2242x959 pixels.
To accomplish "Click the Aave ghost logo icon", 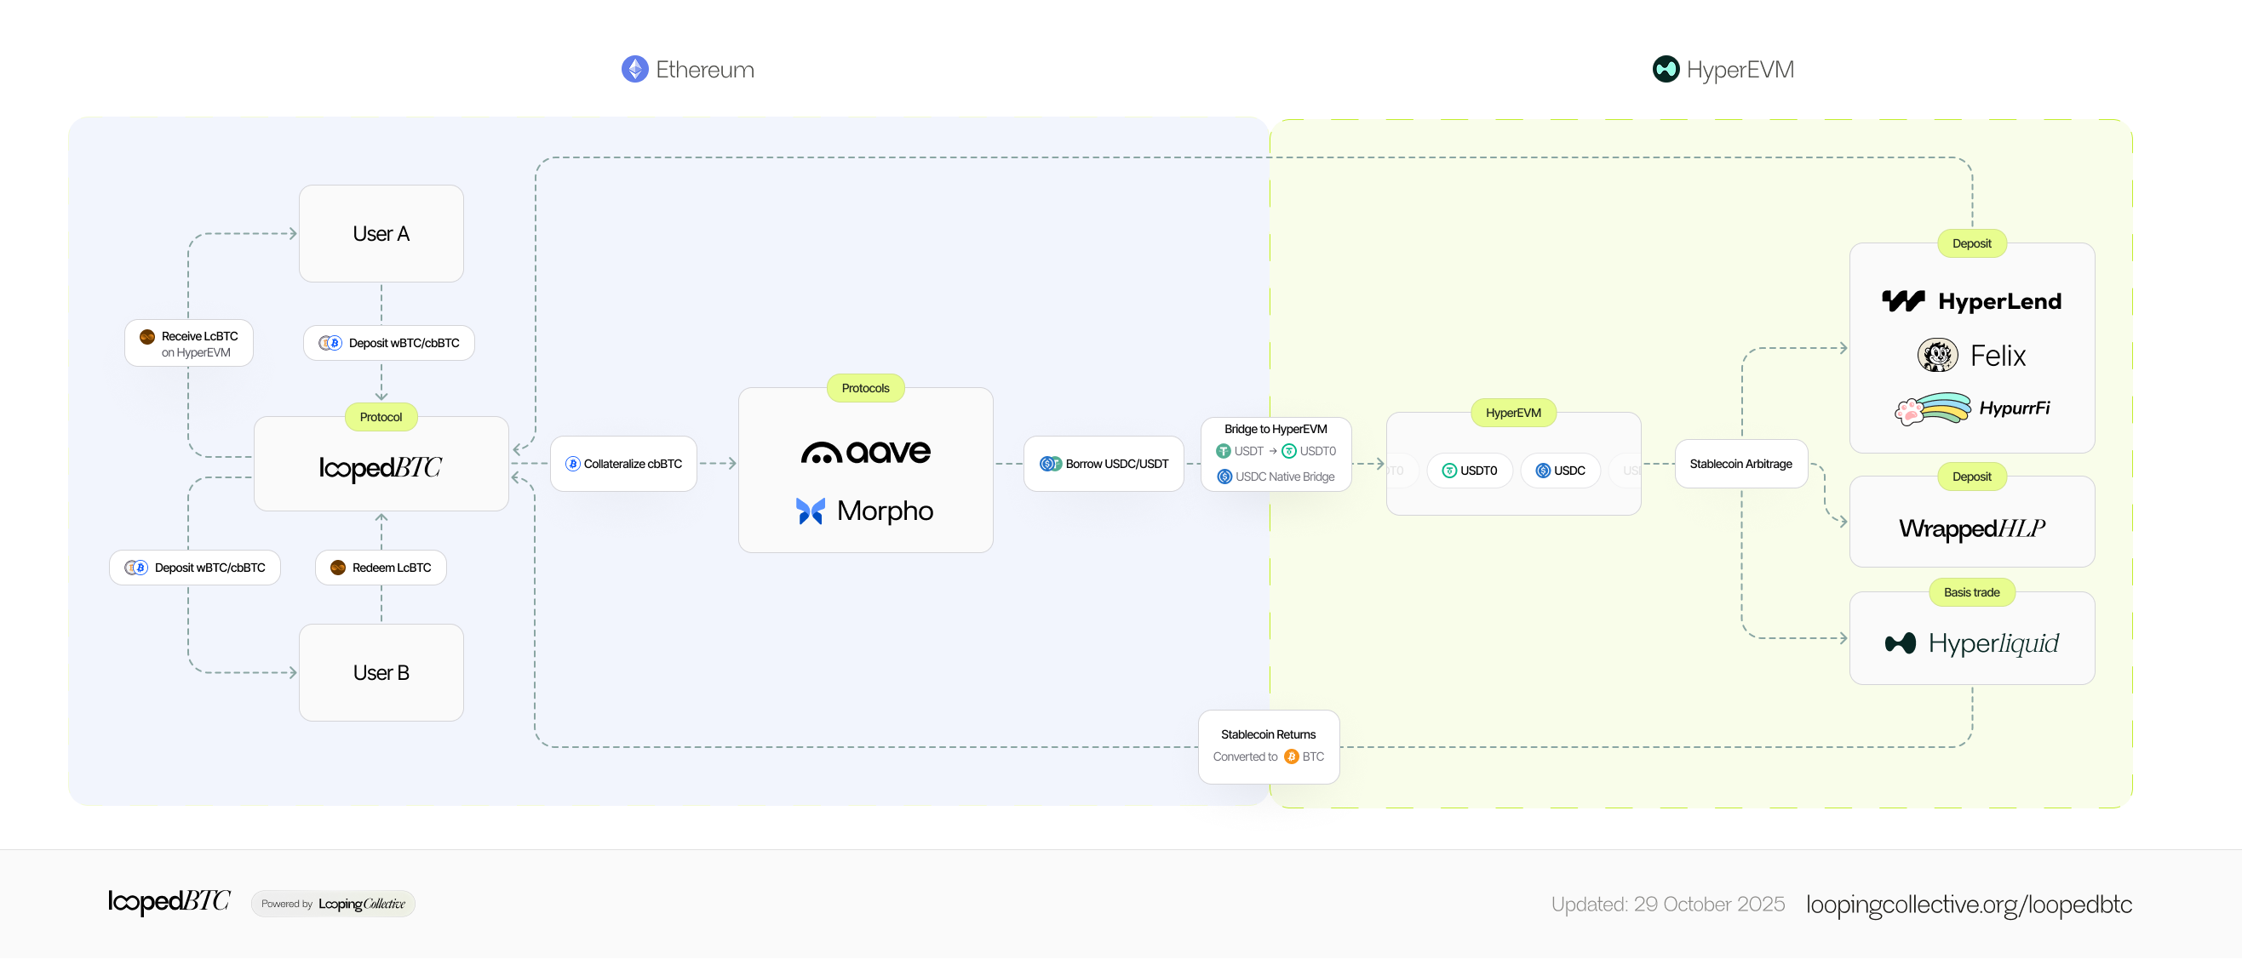I will (x=821, y=453).
